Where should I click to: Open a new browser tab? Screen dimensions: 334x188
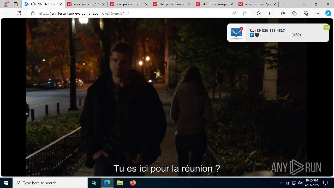point(283,4)
